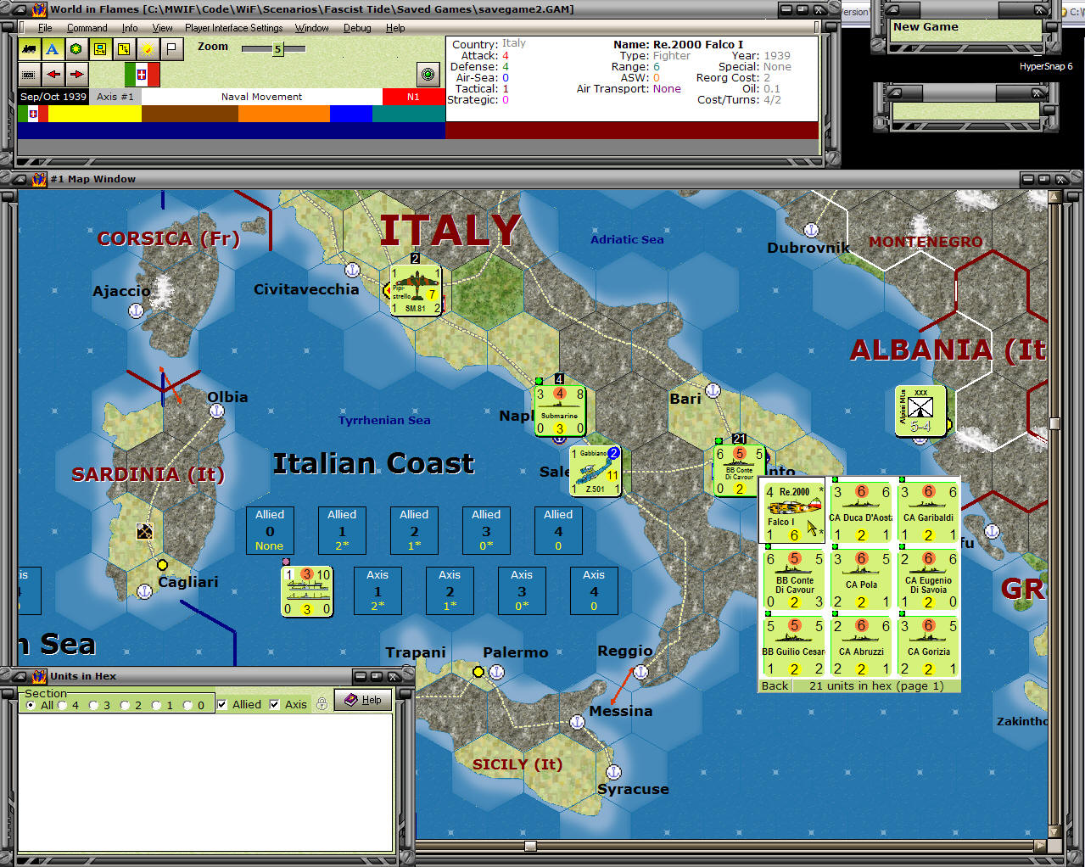Viewport: 1085px width, 867px height.
Task: Click the padlock icon in Units in Hex
Action: point(322,703)
